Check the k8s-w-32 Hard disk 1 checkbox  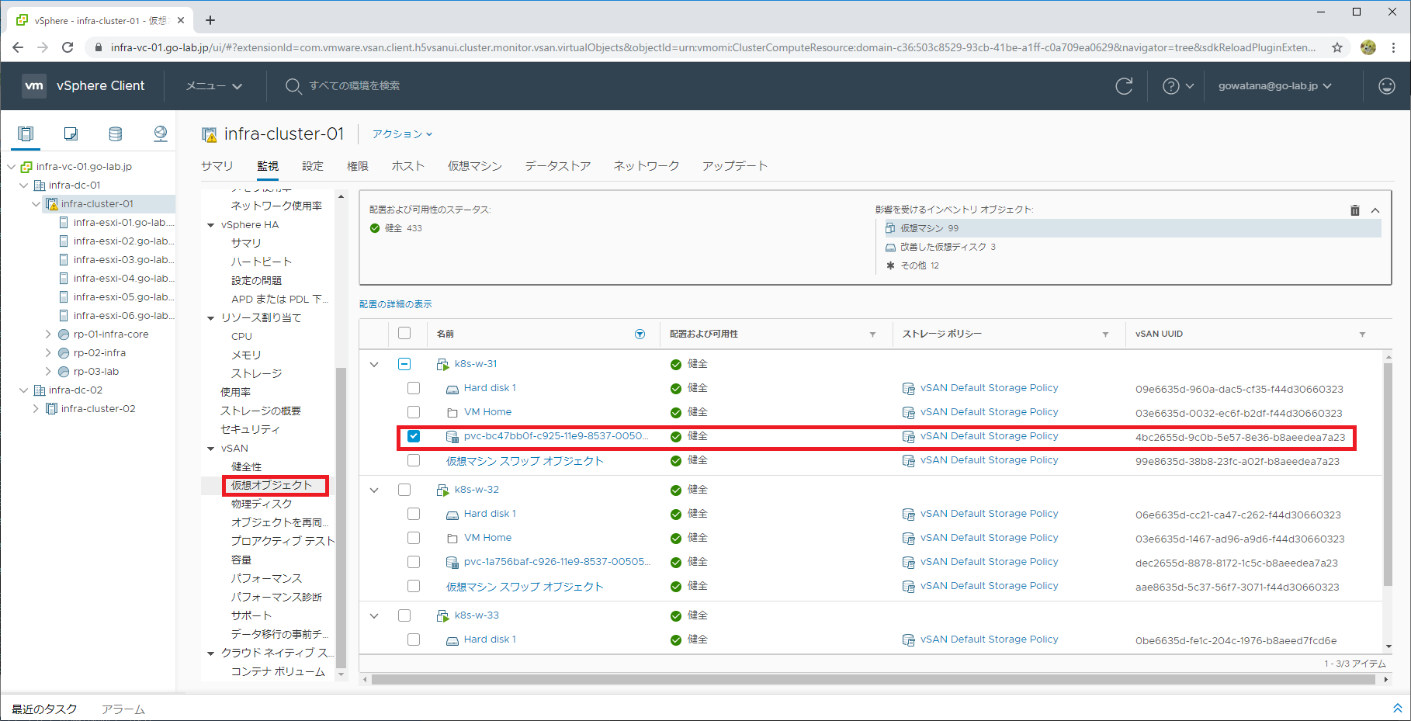[414, 514]
